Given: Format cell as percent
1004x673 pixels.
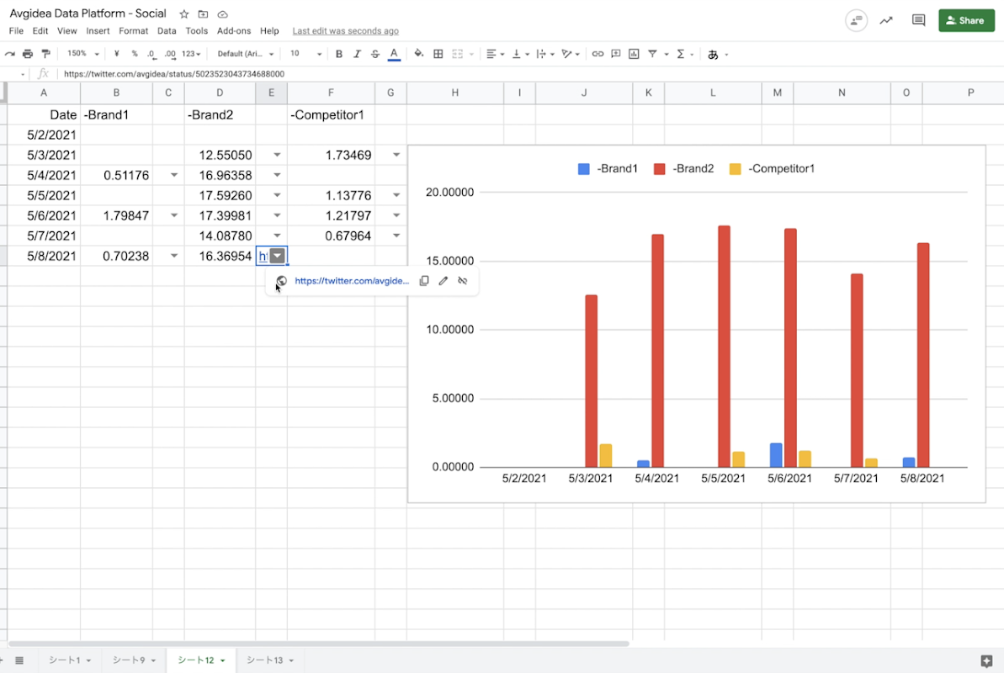Looking at the screenshot, I should click(x=135, y=54).
